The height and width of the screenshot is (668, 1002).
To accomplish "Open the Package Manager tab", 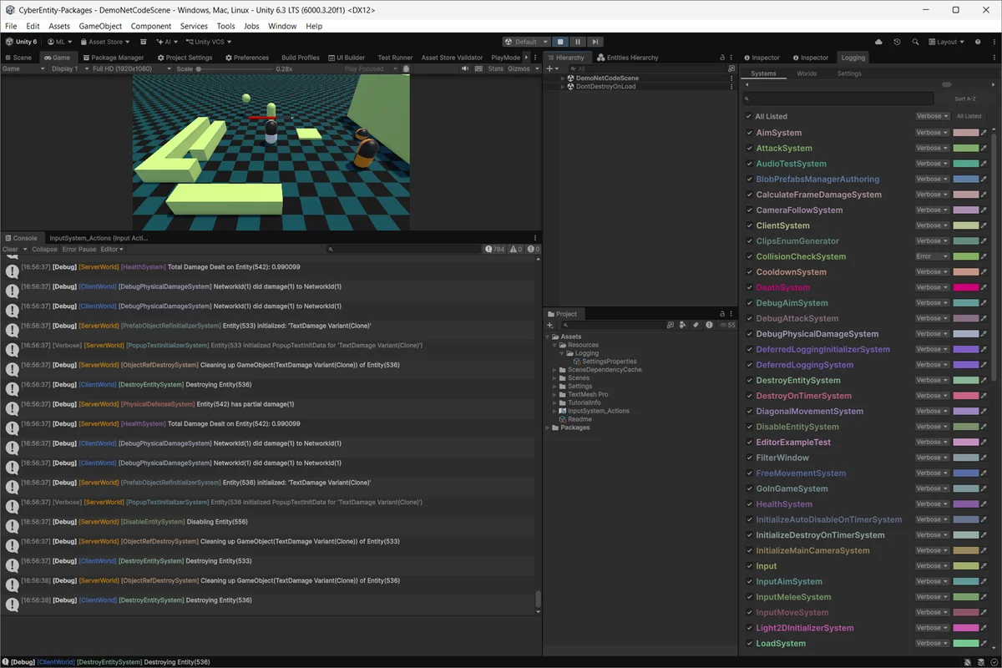I will pos(113,58).
